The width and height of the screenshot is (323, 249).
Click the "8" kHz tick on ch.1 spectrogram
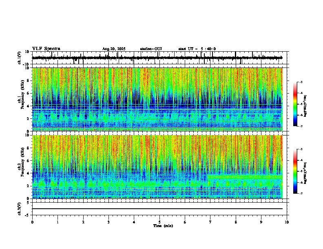29,81
